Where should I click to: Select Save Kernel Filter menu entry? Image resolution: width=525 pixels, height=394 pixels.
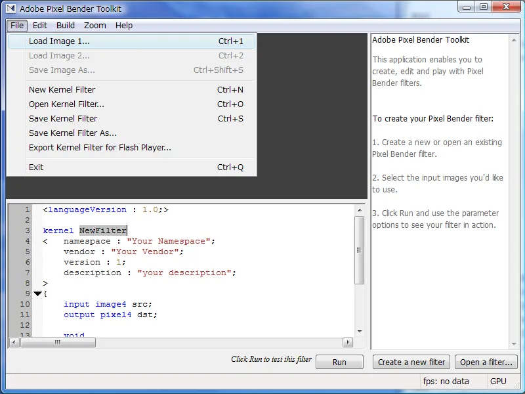[132, 119]
